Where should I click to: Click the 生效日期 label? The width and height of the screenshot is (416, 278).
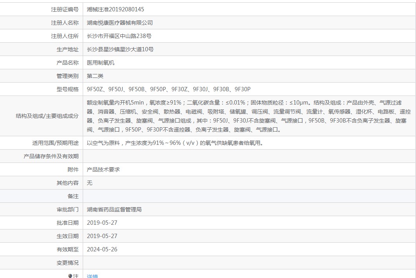(x=68, y=236)
